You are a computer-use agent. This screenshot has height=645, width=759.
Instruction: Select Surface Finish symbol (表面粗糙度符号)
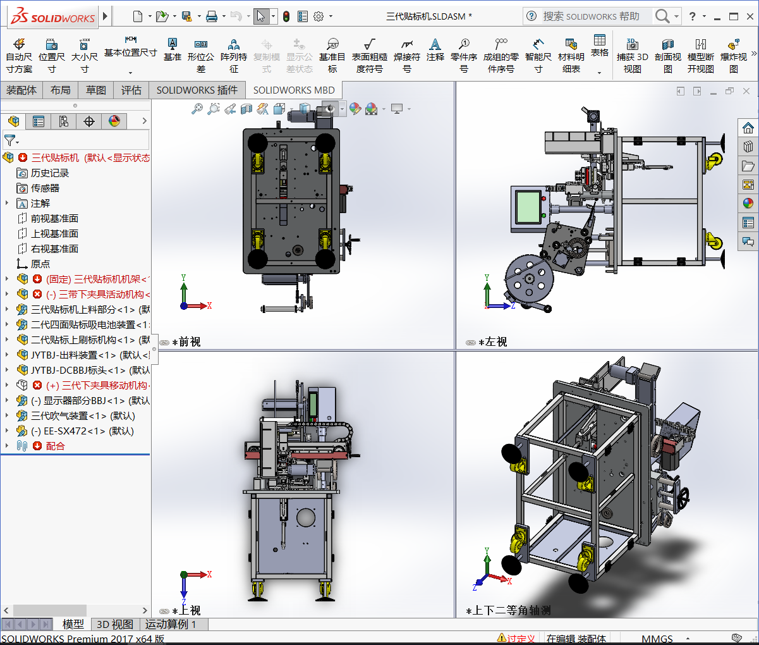(x=370, y=56)
